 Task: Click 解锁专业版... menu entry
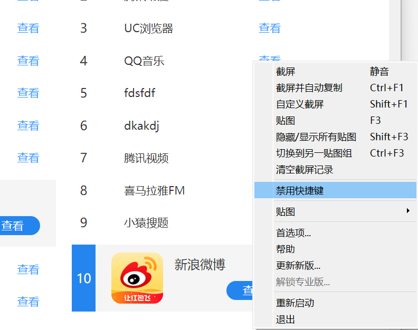pos(335,282)
